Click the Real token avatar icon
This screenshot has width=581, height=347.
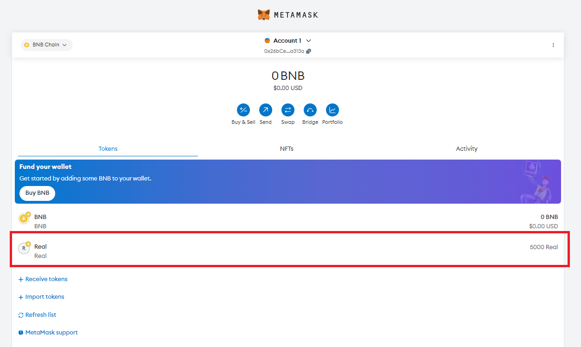(x=24, y=248)
